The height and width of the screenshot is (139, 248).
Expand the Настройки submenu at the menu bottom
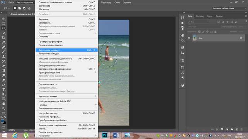click(66, 136)
